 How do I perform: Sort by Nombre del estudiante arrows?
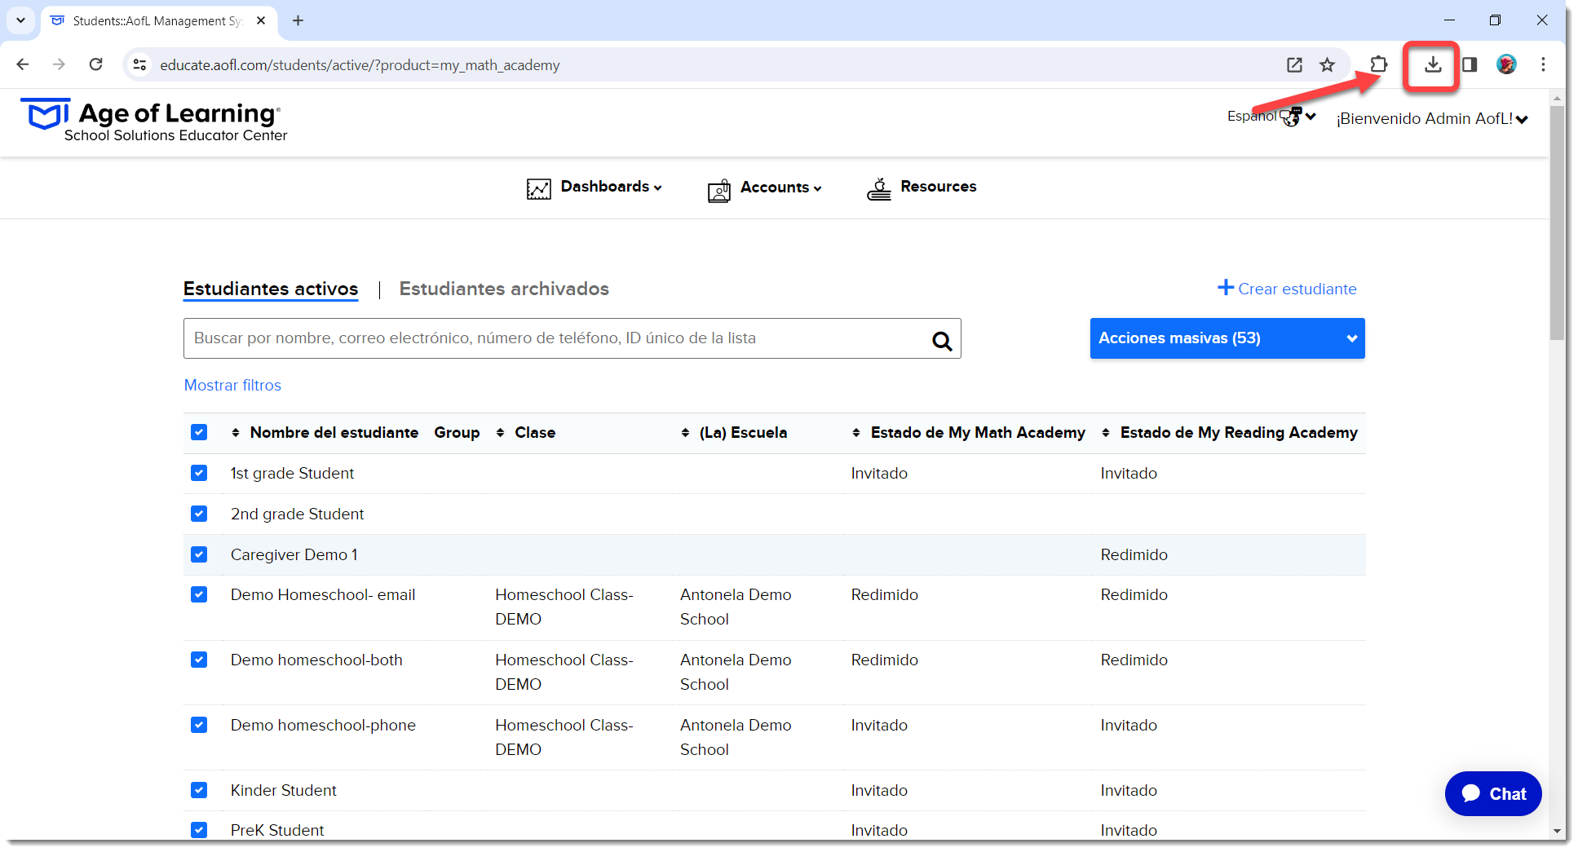pyautogui.click(x=236, y=433)
